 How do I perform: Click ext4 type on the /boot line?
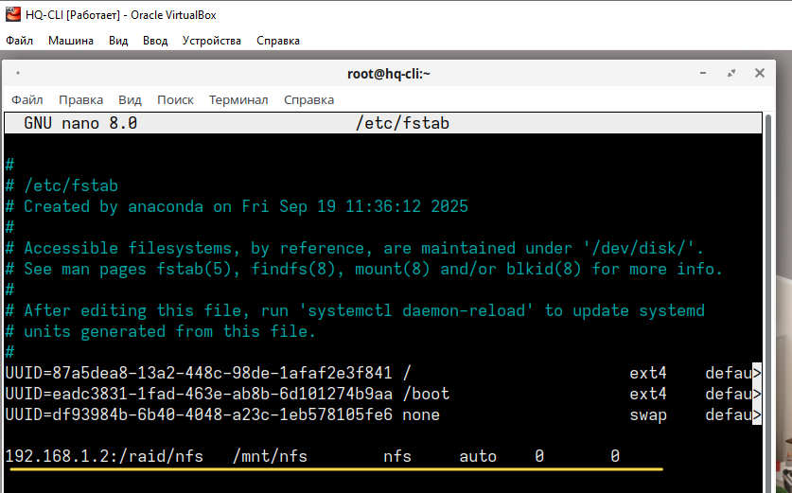[x=648, y=394]
